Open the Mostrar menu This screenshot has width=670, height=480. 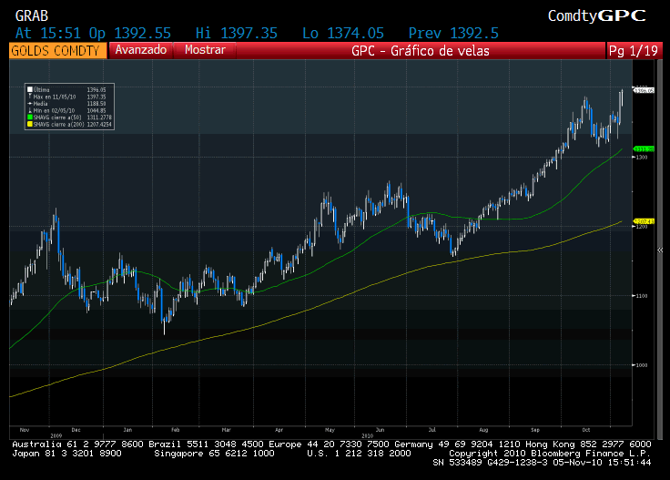pos(205,50)
